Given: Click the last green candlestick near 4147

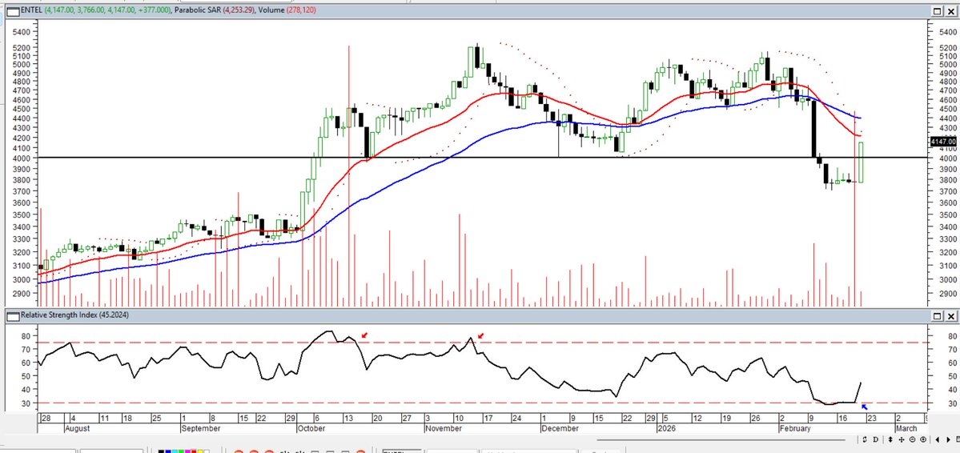Looking at the screenshot, I should point(862,162).
